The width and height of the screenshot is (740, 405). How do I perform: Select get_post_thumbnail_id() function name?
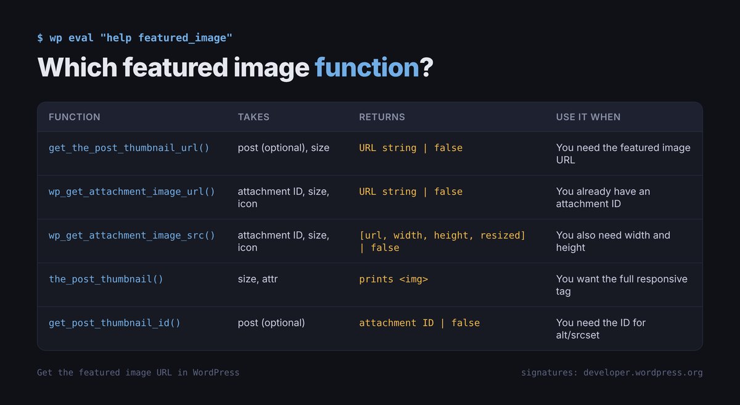pyautogui.click(x=115, y=323)
